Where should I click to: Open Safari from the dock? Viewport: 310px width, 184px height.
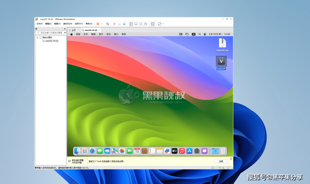click(x=92, y=151)
